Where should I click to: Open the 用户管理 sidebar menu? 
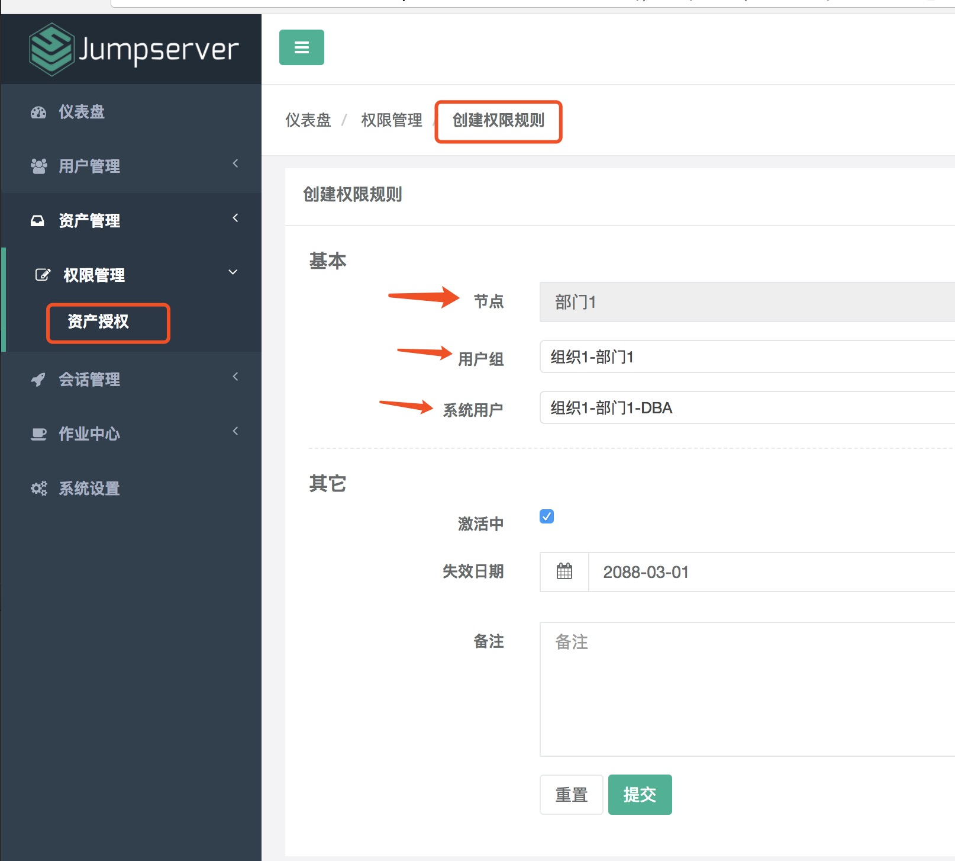click(x=131, y=166)
